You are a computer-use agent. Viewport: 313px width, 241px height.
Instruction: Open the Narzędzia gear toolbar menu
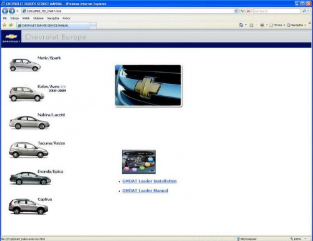click(x=296, y=25)
